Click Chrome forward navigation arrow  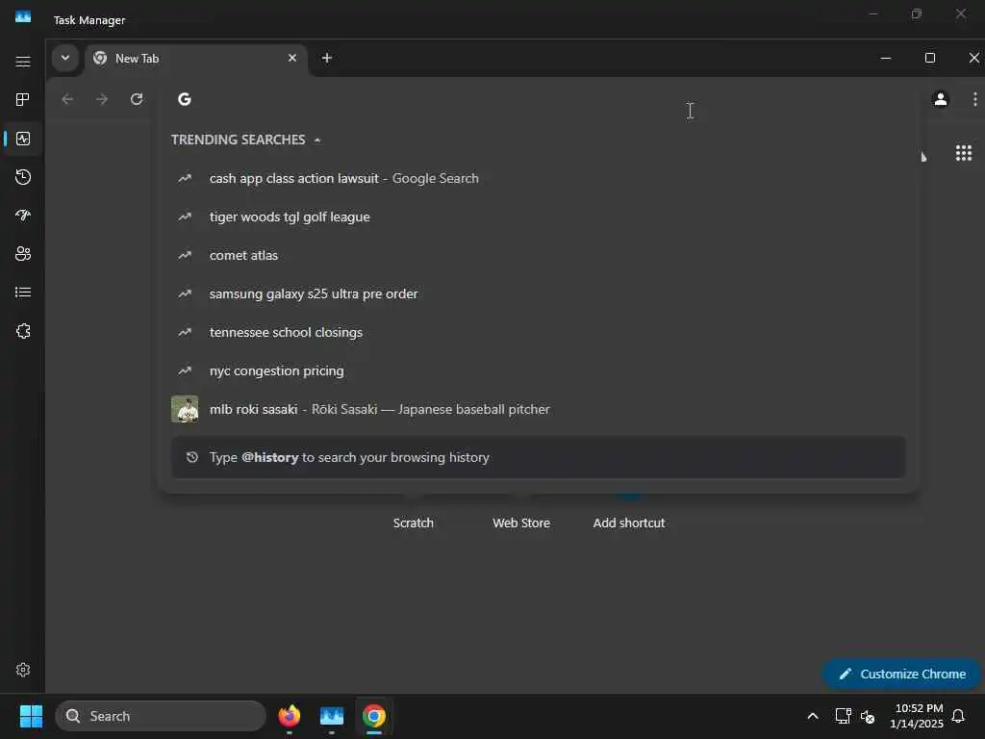(x=102, y=99)
